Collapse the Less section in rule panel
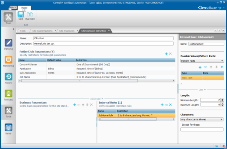The width and height of the screenshot is (227, 149). (202, 90)
